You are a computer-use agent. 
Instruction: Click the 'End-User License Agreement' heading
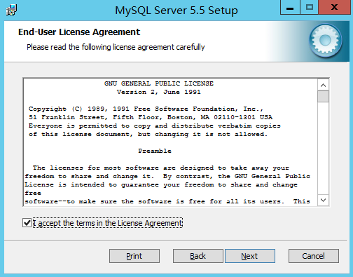79,32
